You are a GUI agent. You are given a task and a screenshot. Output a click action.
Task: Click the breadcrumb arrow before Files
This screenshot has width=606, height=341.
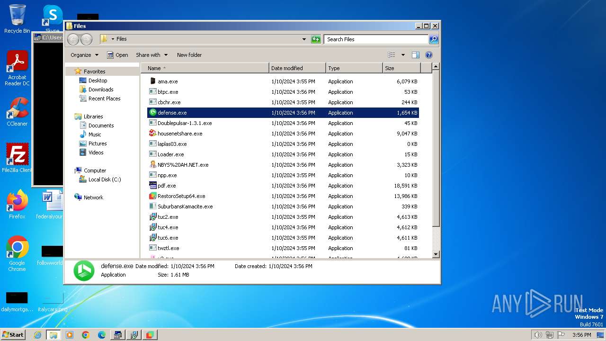pos(113,39)
